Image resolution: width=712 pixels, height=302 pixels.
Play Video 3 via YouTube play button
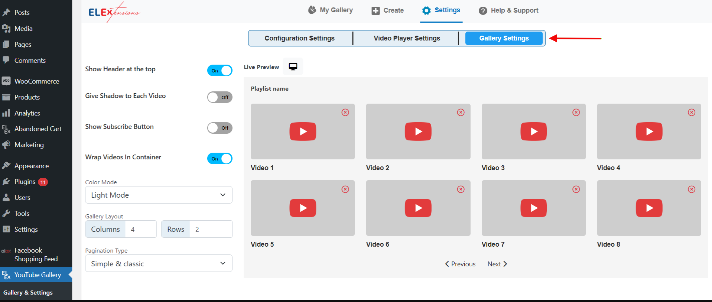pos(534,131)
